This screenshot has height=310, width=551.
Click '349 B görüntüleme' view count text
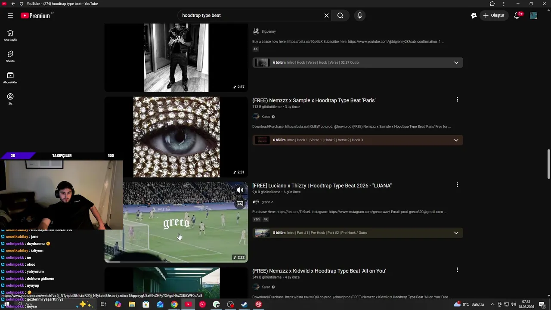[x=267, y=277]
